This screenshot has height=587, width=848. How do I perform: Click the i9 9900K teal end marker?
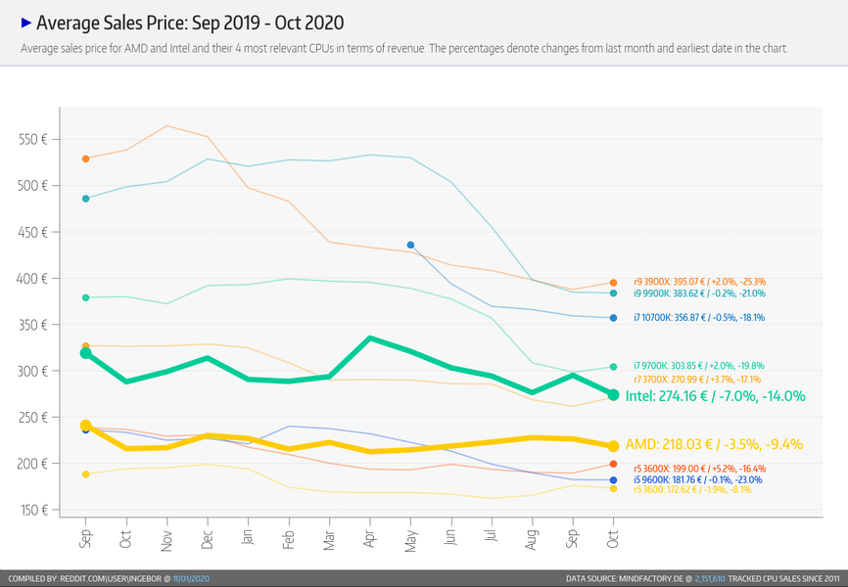(x=613, y=293)
